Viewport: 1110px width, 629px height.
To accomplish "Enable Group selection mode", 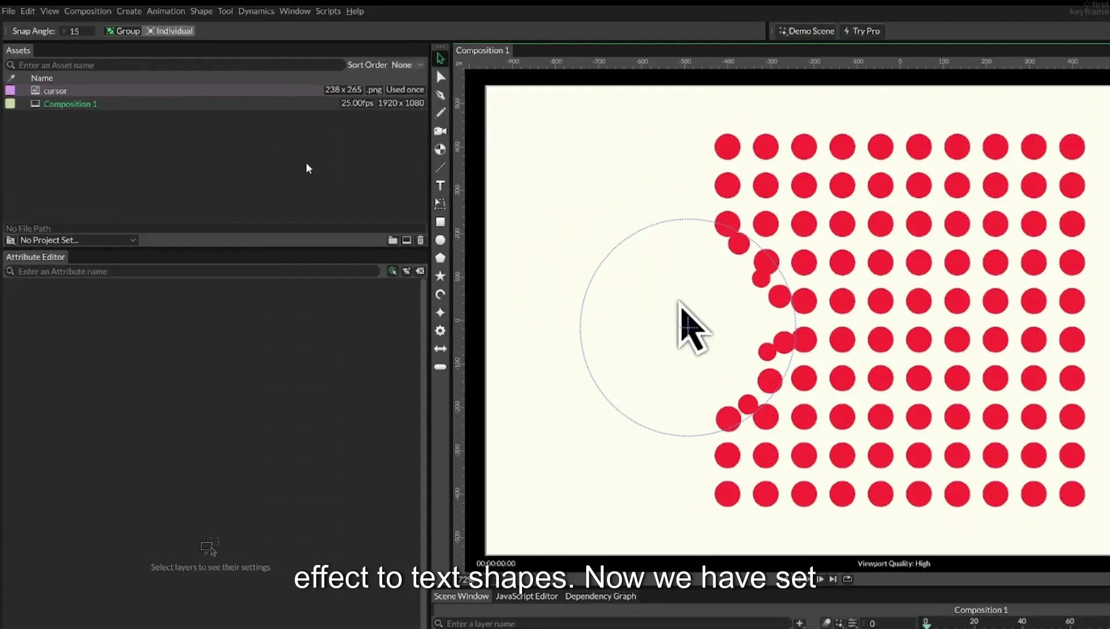I will pos(123,31).
